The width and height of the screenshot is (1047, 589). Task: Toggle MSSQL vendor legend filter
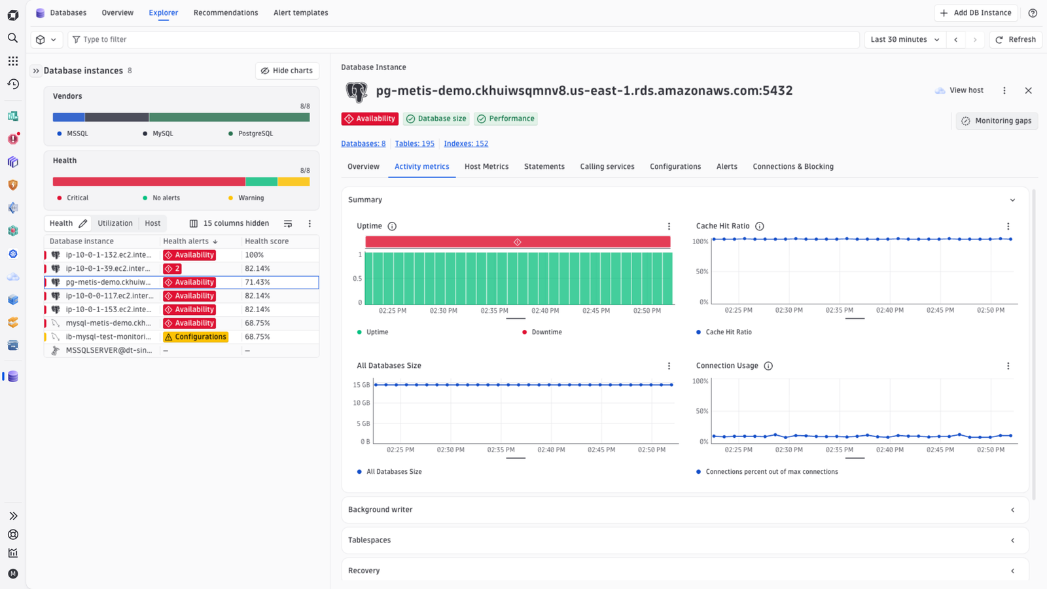73,134
